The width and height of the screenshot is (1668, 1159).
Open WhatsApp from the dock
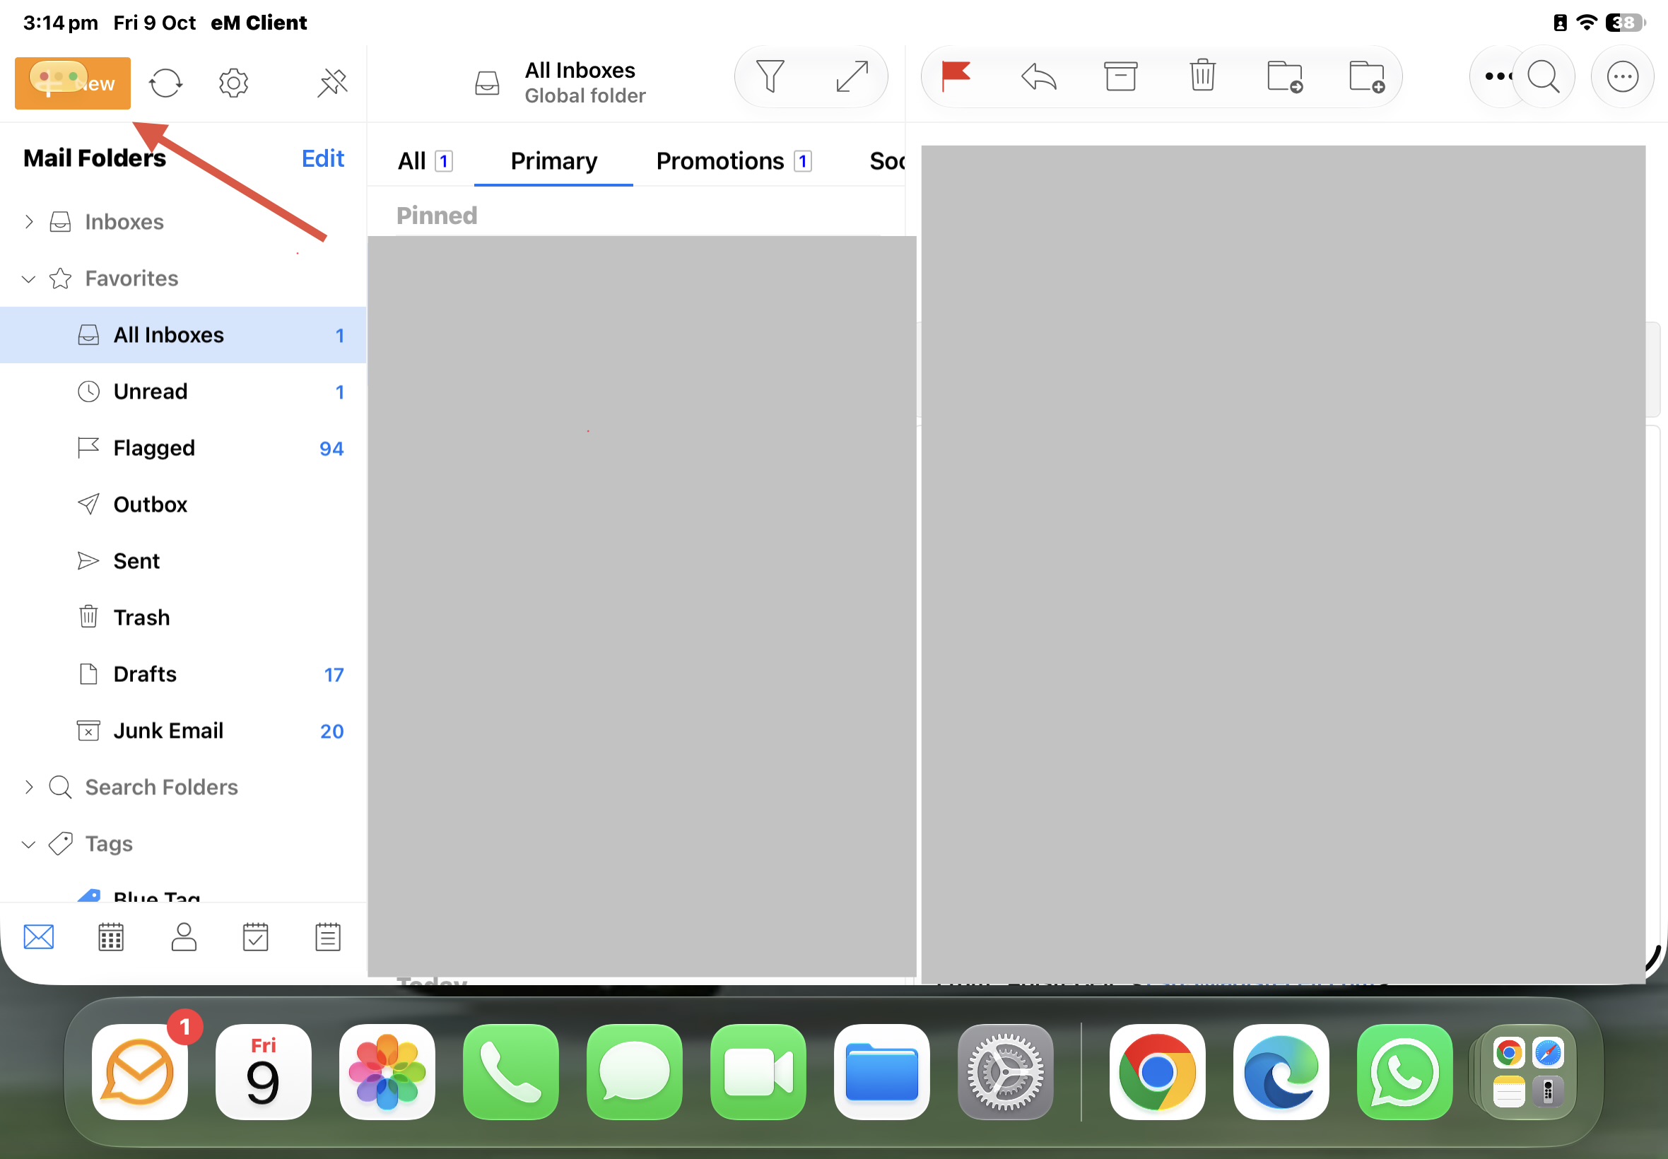click(x=1404, y=1072)
